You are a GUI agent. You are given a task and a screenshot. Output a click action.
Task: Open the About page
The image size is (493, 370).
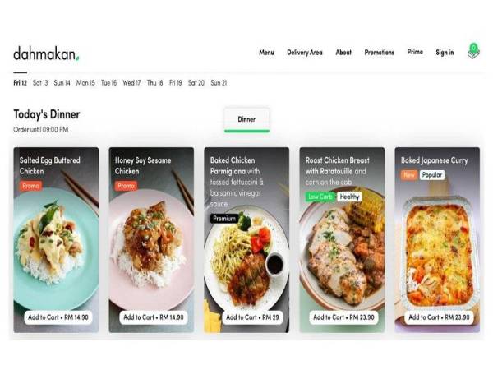pos(343,53)
